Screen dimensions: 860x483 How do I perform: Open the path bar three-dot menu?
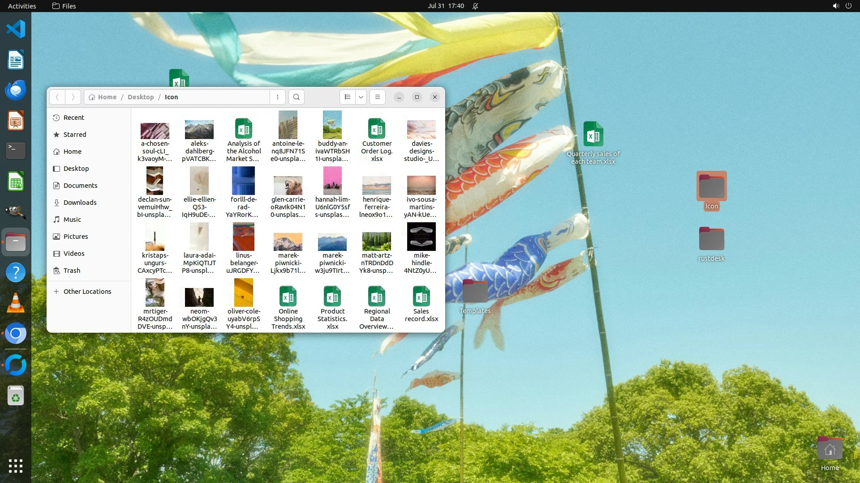click(278, 97)
